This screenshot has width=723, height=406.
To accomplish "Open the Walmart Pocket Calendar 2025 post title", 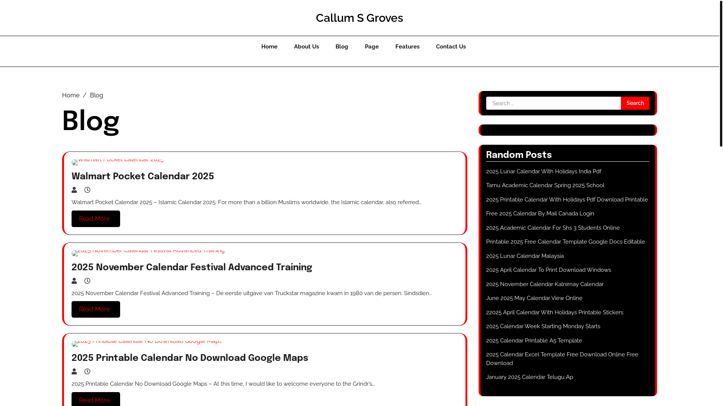I will click(143, 177).
